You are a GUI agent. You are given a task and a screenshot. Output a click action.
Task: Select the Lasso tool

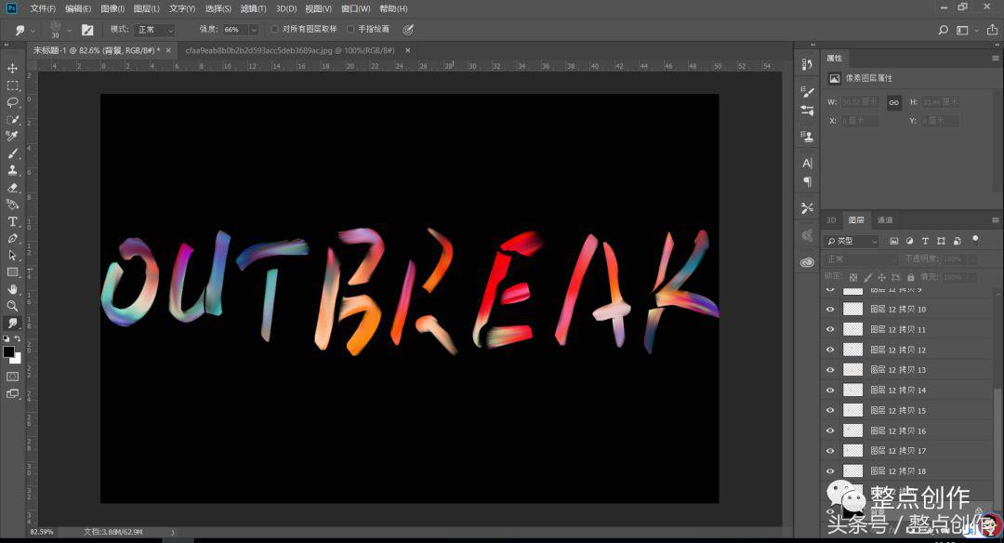(x=12, y=102)
